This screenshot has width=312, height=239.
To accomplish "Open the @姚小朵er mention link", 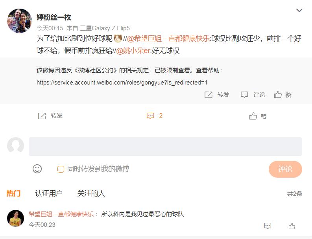I will pyautogui.click(x=133, y=51).
